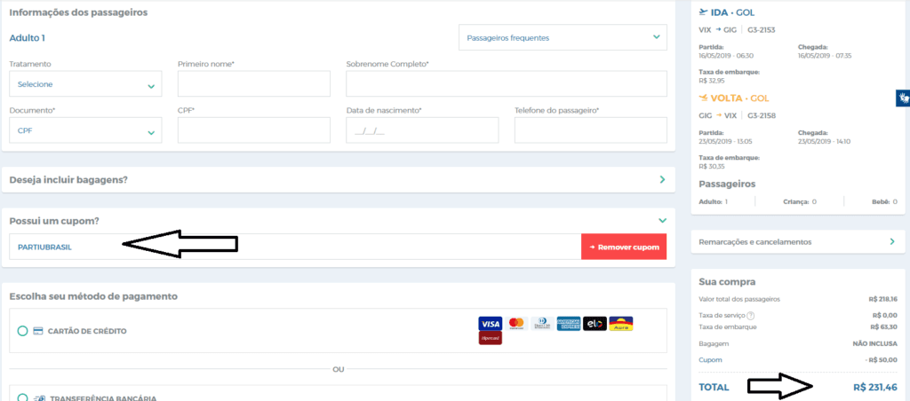Click the Mastercard logo

coord(516,323)
